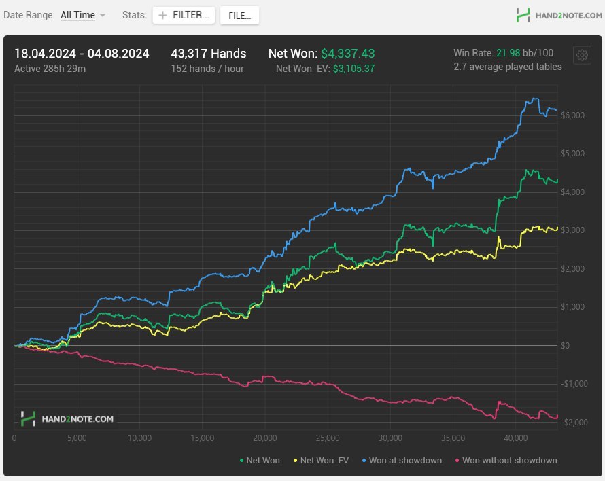The width and height of the screenshot is (605, 481).
Task: Click the date span 18.04.2024 - 04.08.2024
Action: [x=82, y=54]
